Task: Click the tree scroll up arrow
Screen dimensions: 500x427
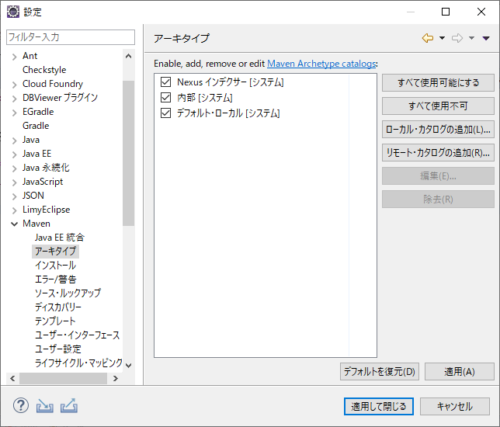Action: tap(129, 57)
